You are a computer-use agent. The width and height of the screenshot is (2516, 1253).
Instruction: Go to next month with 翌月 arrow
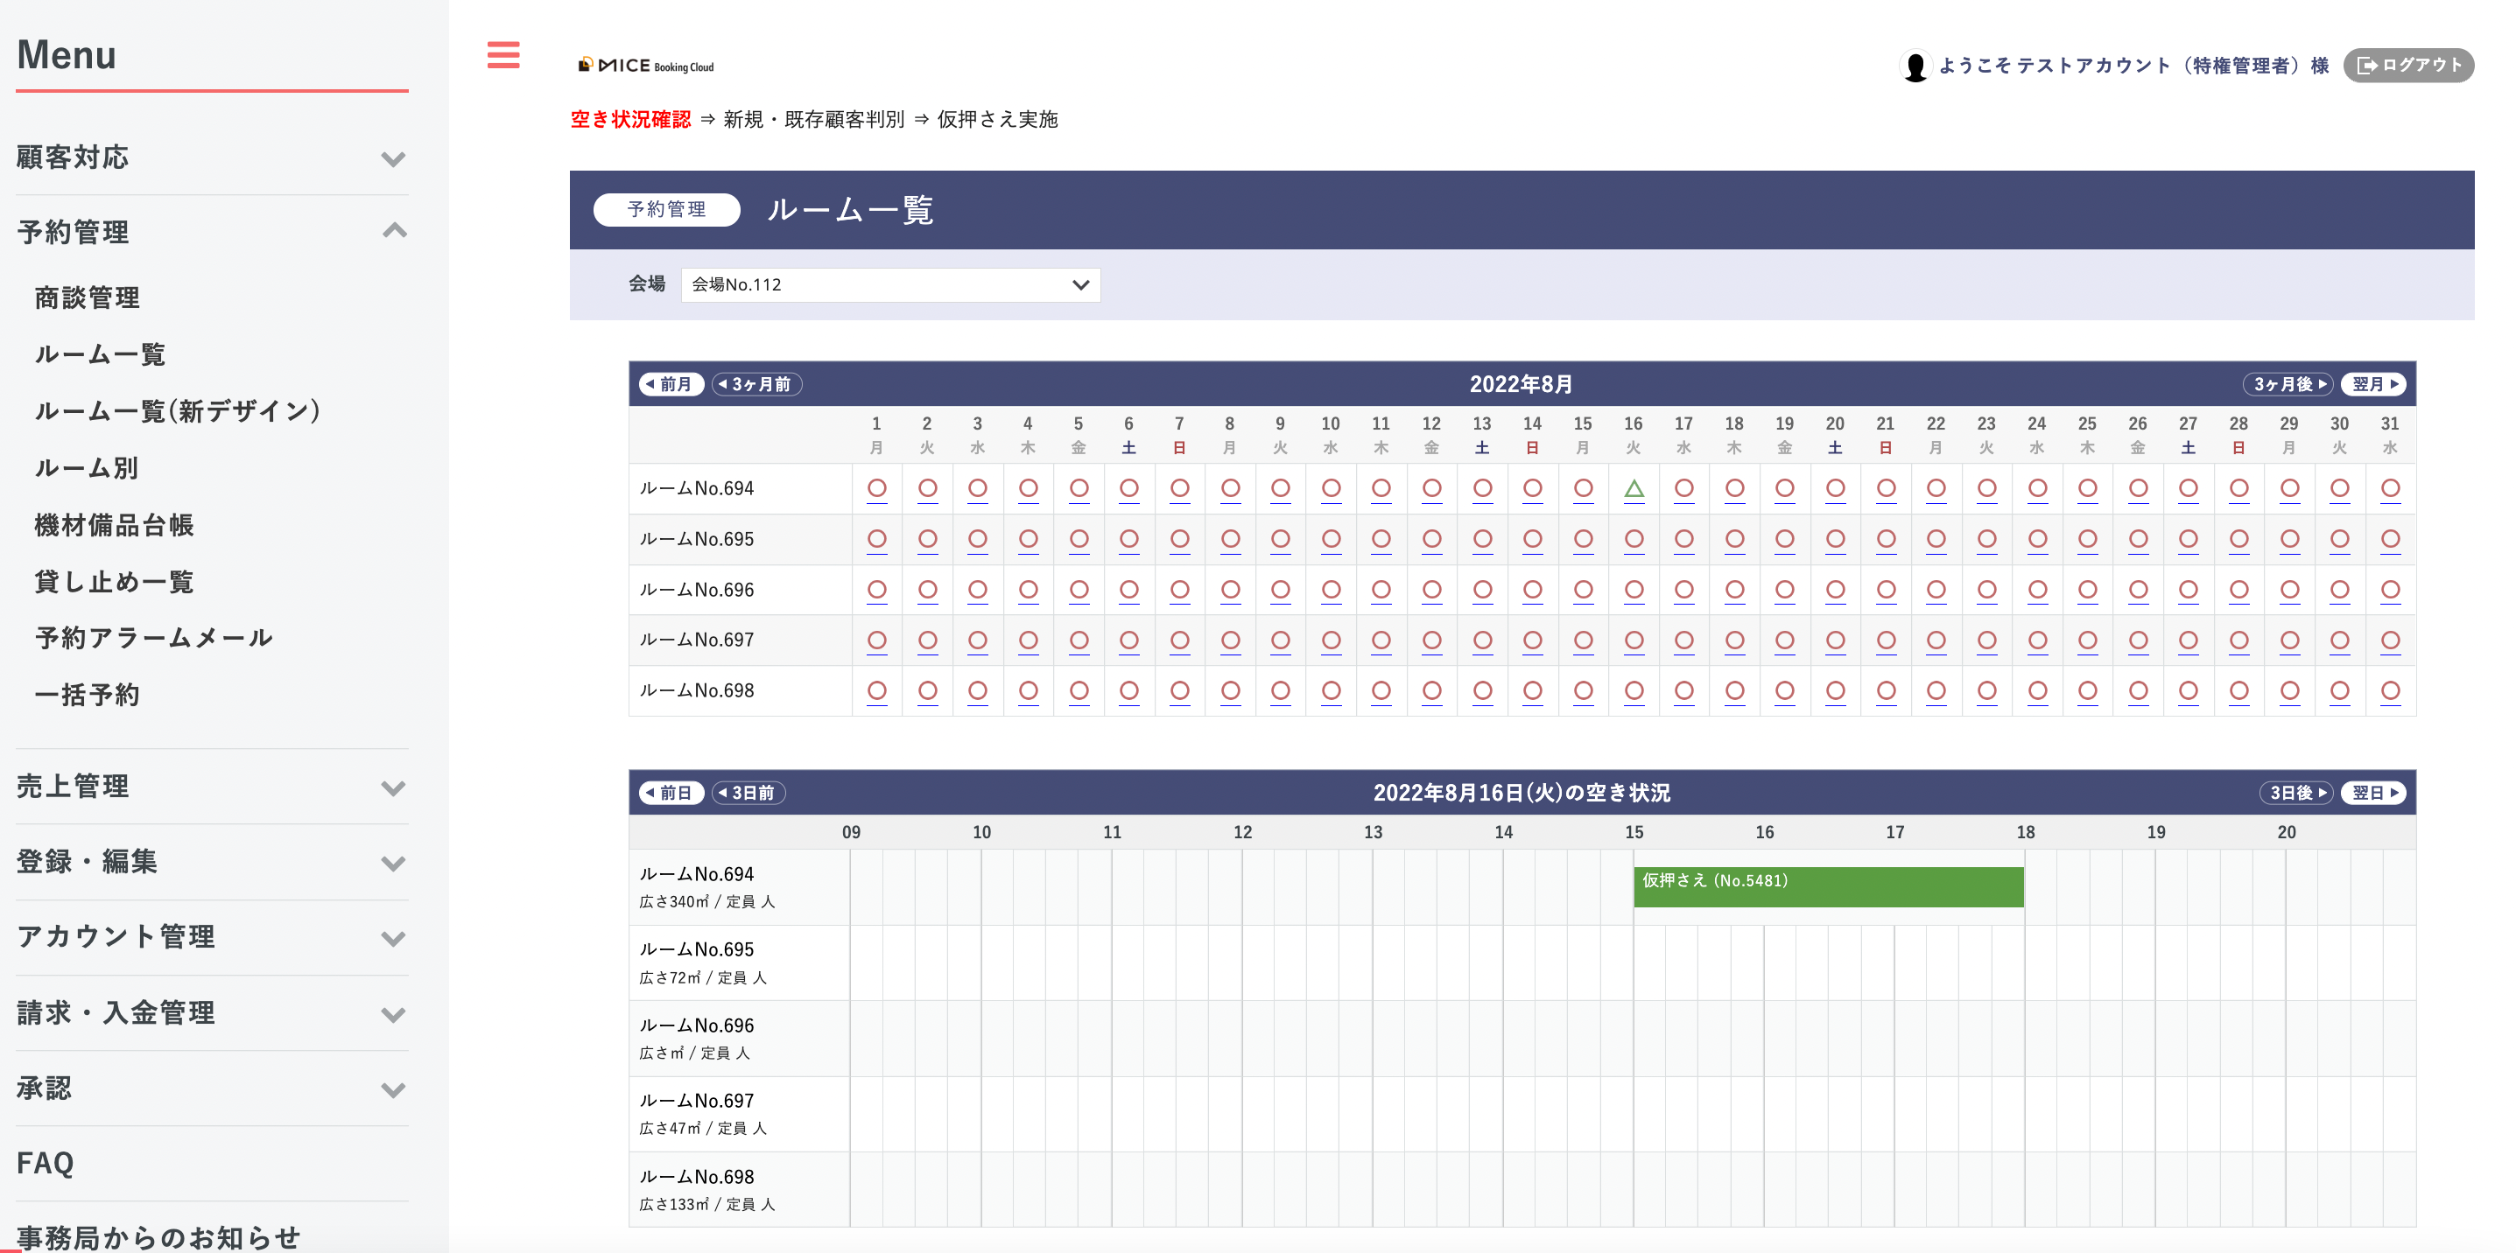tap(2374, 384)
